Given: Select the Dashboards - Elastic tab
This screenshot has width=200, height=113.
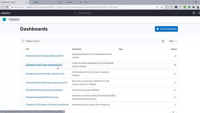Looking at the screenshot, I should (14, 2).
